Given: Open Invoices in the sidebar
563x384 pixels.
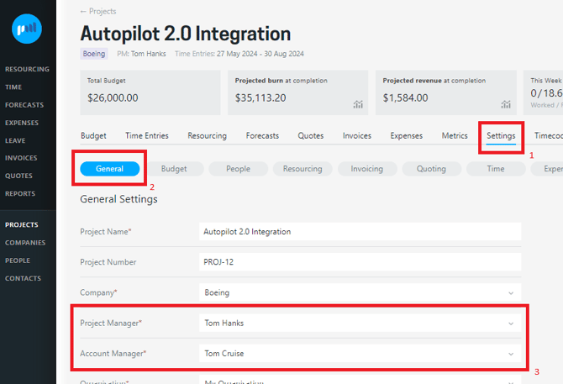Looking at the screenshot, I should coord(21,158).
